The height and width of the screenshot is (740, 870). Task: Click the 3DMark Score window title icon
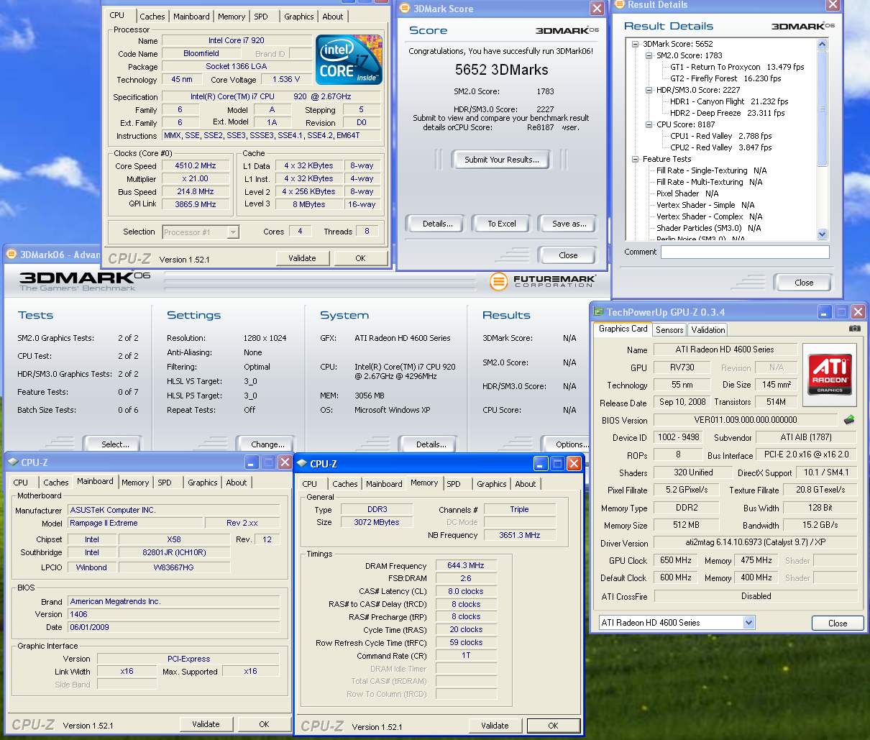404,9
